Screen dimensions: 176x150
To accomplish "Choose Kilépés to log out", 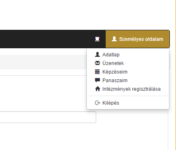I will 128,103.
